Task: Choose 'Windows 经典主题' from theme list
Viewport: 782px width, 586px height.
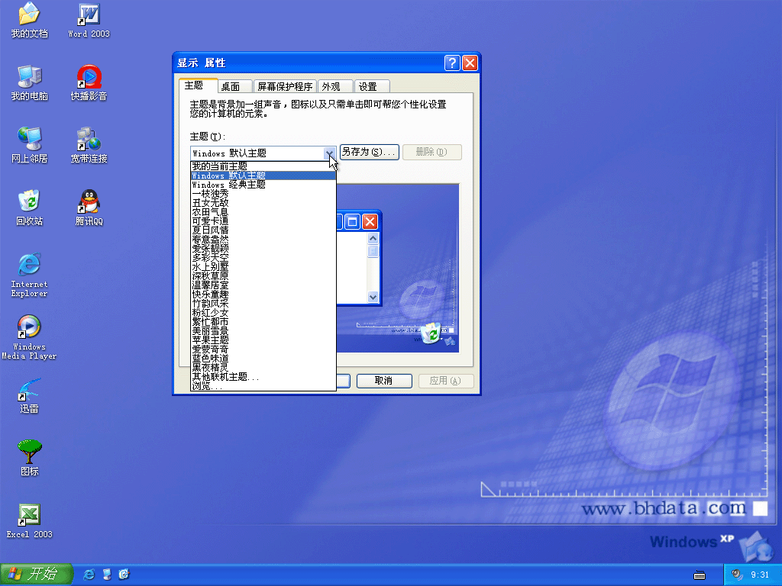Action: pos(229,185)
